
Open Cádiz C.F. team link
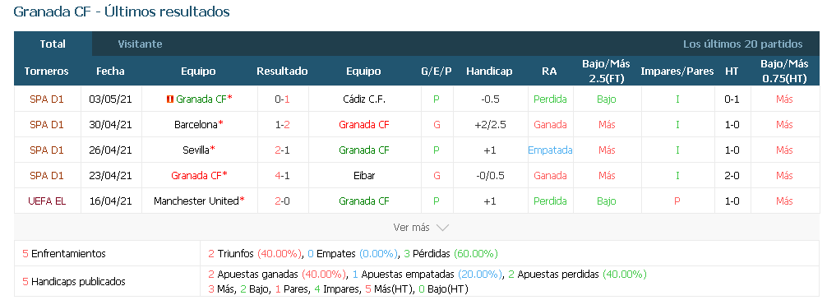[x=364, y=99]
